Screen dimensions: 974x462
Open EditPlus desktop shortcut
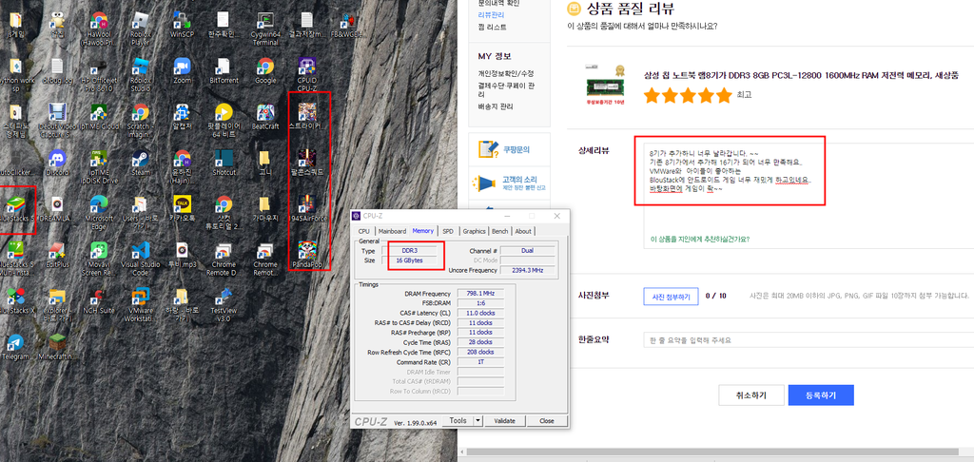[x=56, y=255]
